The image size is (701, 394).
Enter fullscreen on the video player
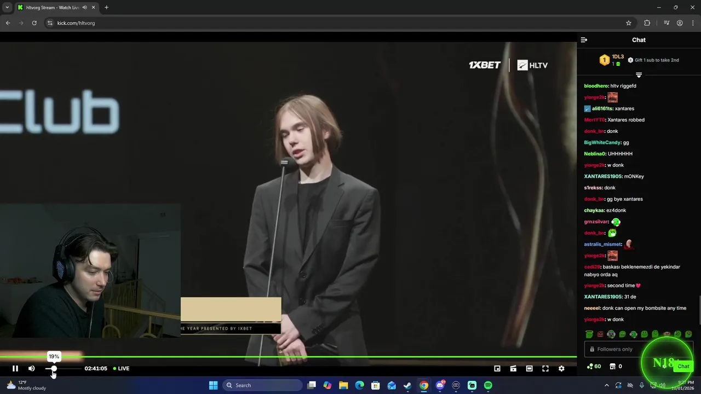[545, 368]
